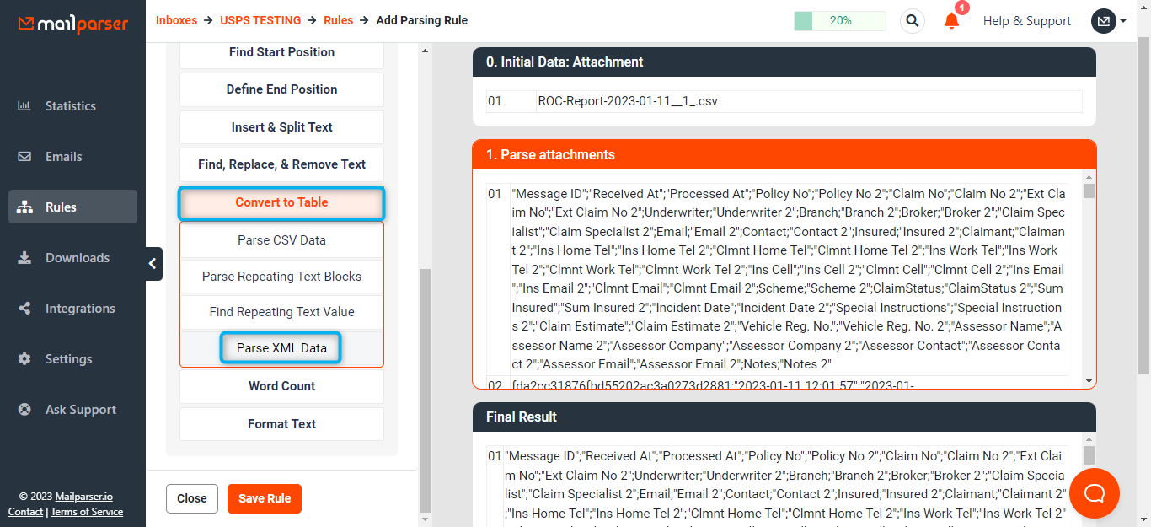
Task: Open Integrations from the sidebar
Action: click(x=80, y=309)
